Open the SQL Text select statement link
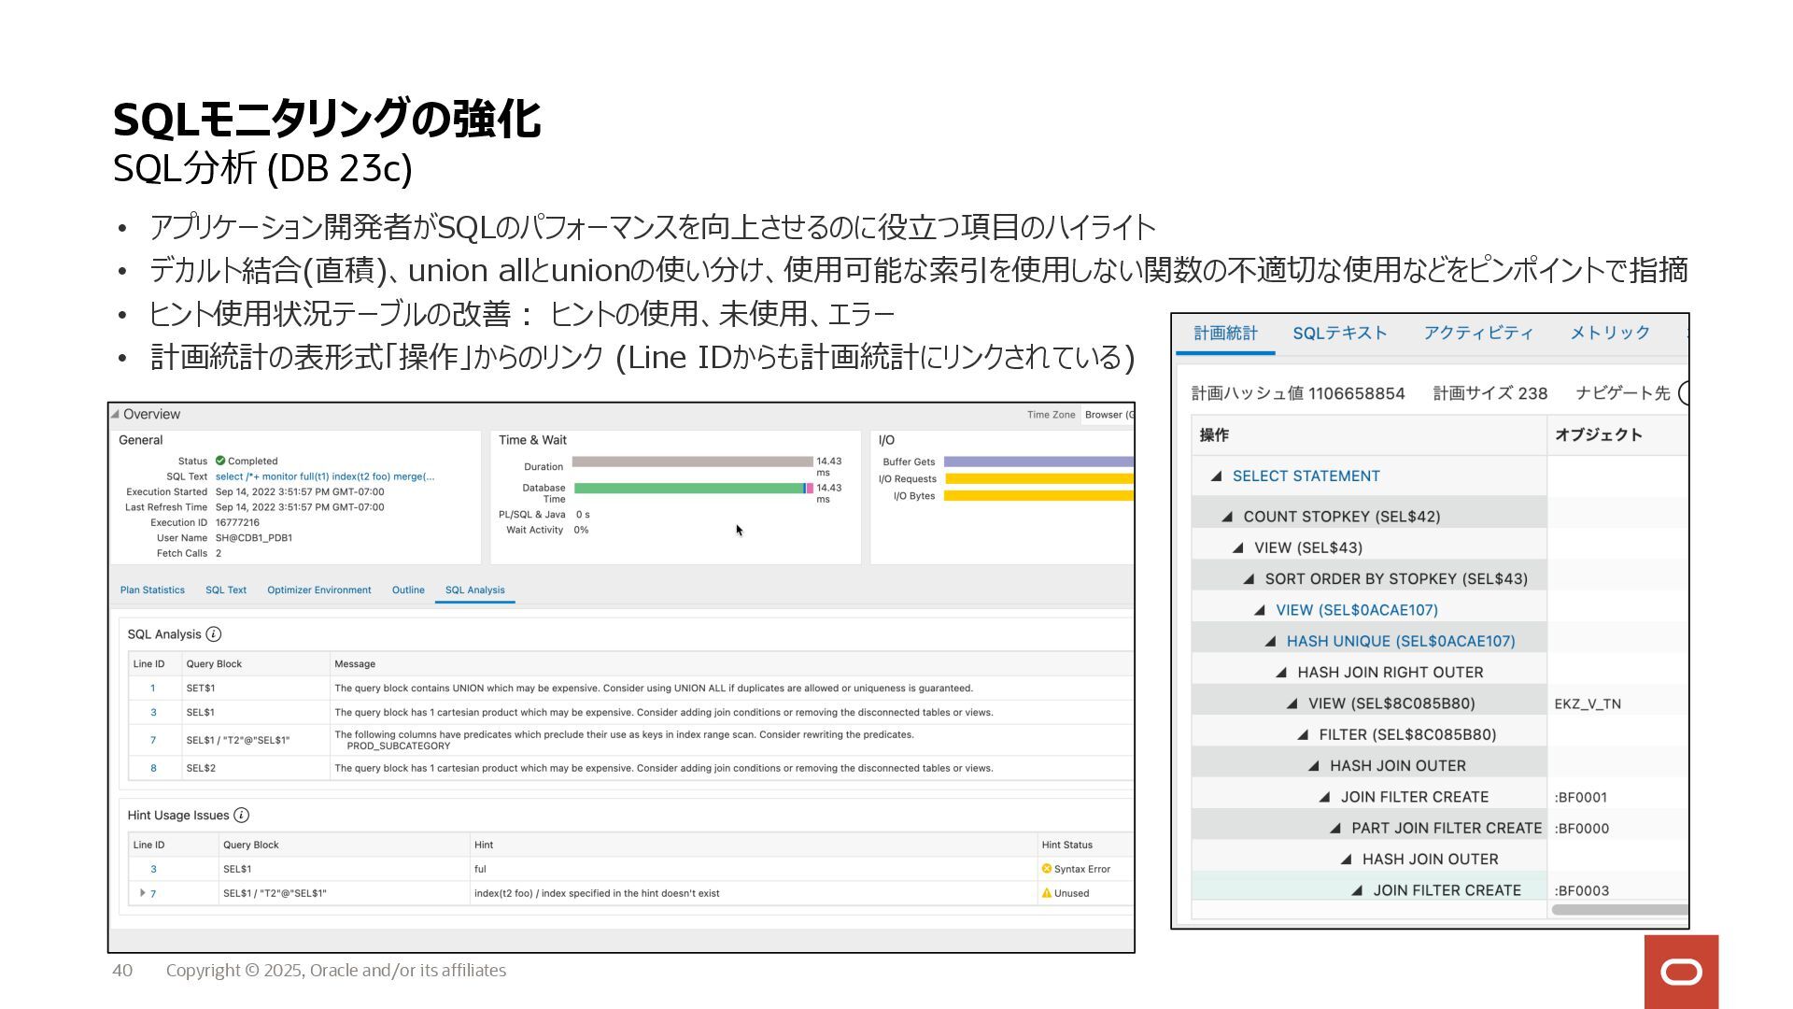 pyautogui.click(x=325, y=476)
